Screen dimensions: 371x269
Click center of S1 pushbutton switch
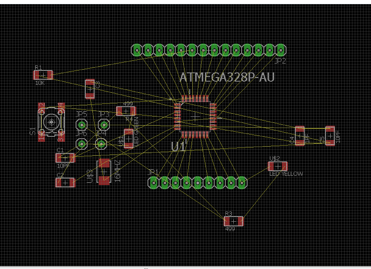(51, 122)
